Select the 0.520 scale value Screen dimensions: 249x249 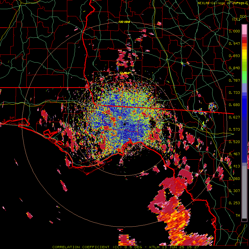tap(234, 142)
